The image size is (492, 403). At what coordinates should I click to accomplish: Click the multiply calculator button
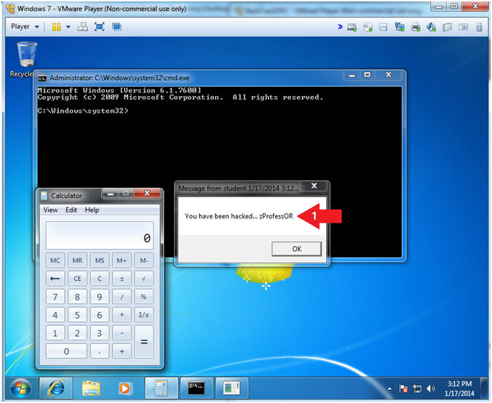(x=122, y=315)
